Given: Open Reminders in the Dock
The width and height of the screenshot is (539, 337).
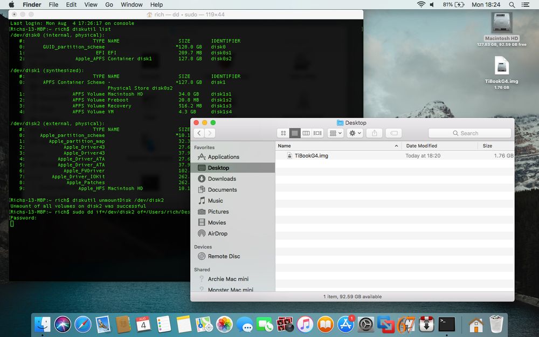Looking at the screenshot, I should [164, 324].
